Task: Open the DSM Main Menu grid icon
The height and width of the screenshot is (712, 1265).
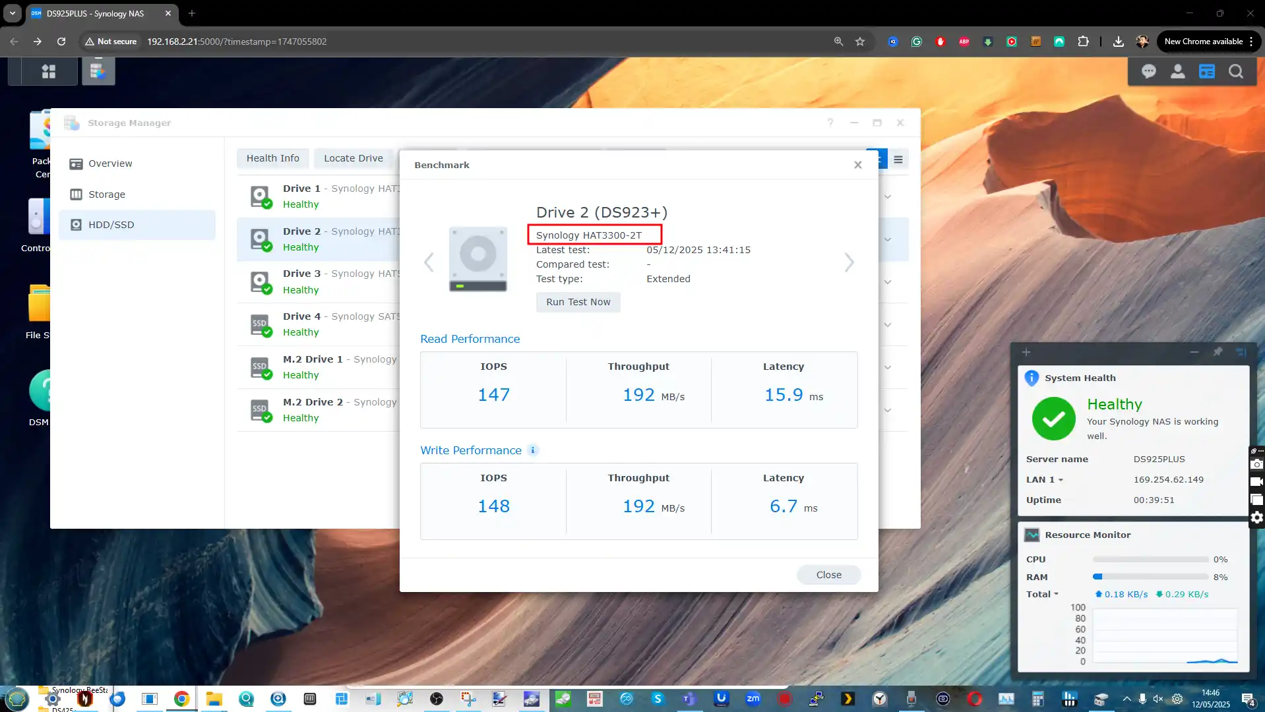Action: 48,71
